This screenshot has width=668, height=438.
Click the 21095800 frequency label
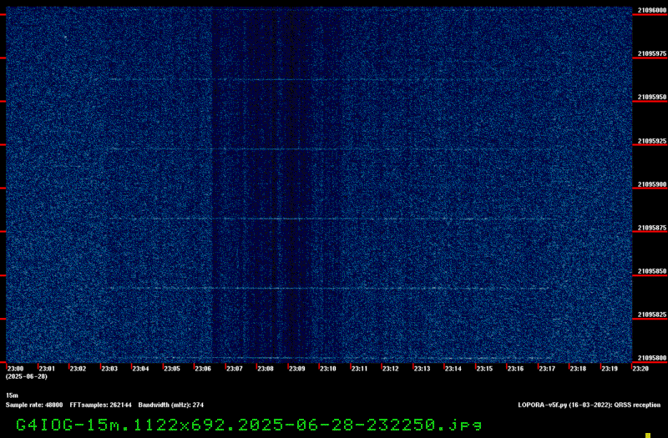click(652, 358)
